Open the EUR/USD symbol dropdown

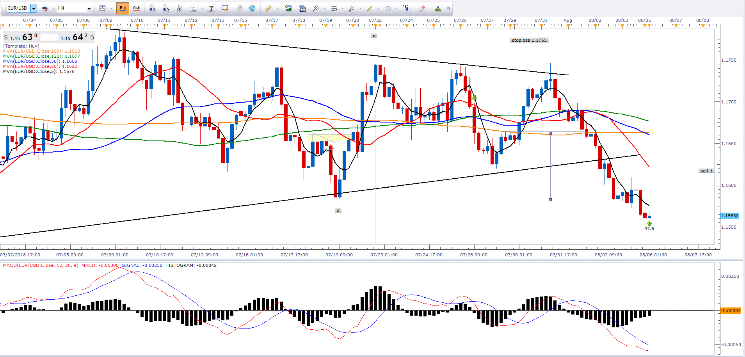point(34,8)
